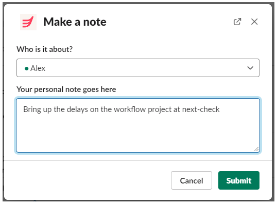Expand the chevron in the person selector
This screenshot has width=277, height=204.
click(250, 68)
